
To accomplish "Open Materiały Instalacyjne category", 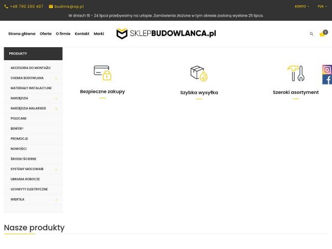I will [31, 88].
